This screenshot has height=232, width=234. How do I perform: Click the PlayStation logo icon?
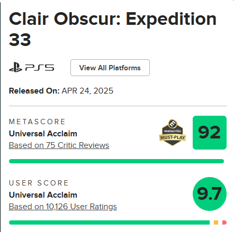click(x=15, y=67)
